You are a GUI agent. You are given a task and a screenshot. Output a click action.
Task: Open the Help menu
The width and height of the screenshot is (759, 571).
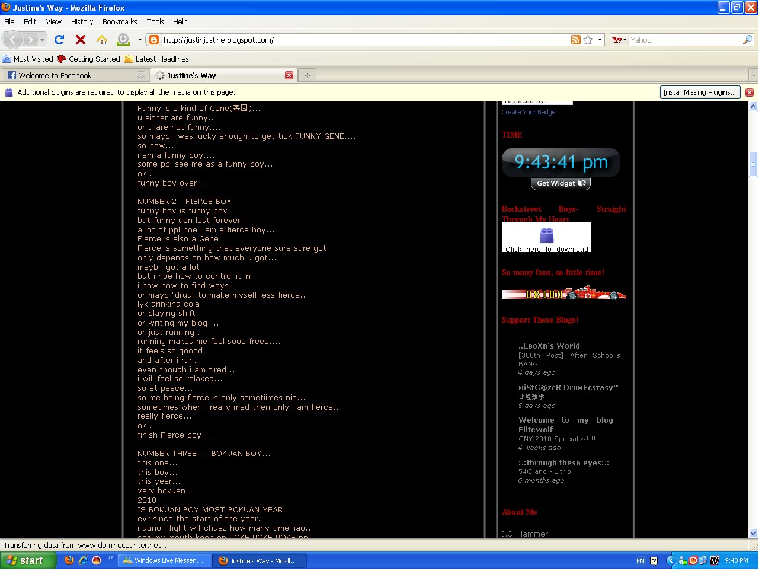pyautogui.click(x=180, y=21)
